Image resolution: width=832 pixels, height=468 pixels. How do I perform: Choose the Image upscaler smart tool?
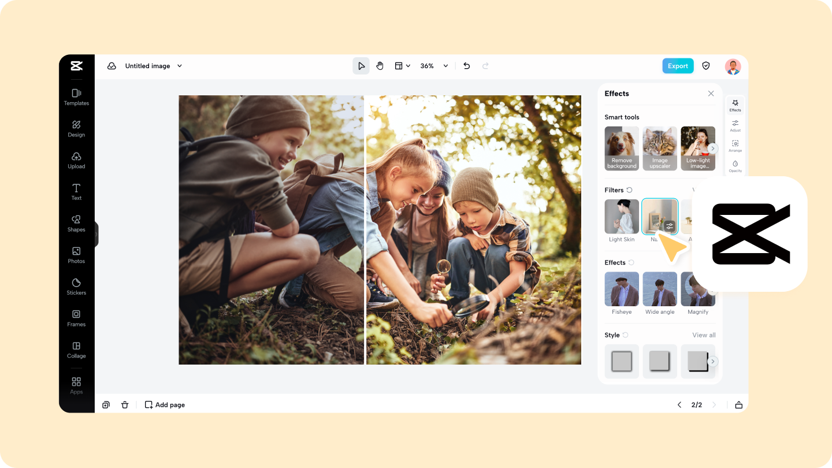point(660,148)
